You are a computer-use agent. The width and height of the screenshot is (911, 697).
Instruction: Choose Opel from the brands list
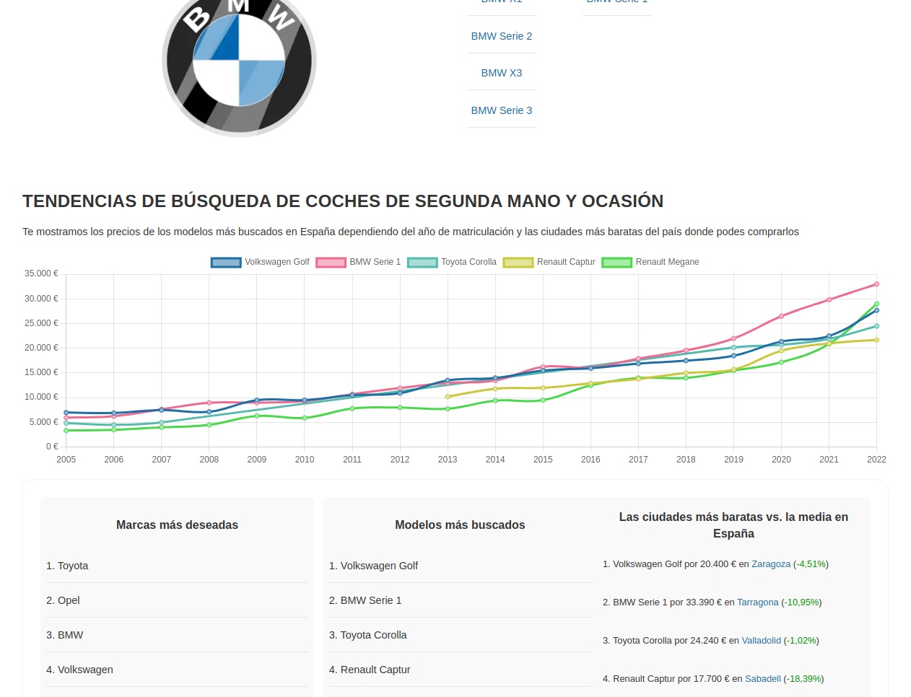click(63, 600)
